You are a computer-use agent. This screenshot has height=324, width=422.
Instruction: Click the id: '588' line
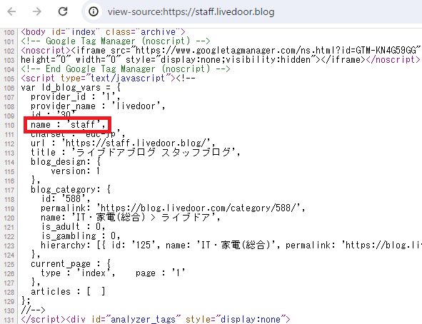point(66,198)
